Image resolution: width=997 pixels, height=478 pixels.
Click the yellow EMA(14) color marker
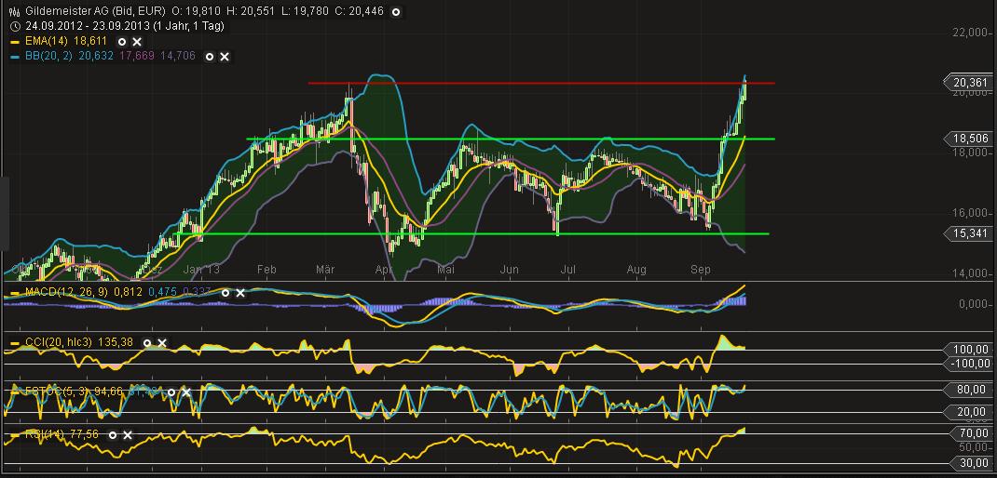click(14, 42)
